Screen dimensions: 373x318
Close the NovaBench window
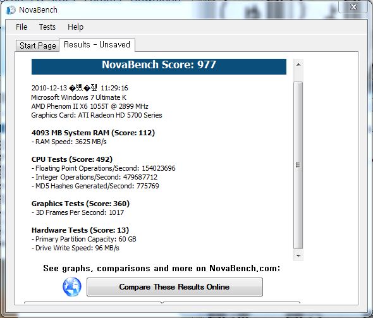(x=353, y=7)
